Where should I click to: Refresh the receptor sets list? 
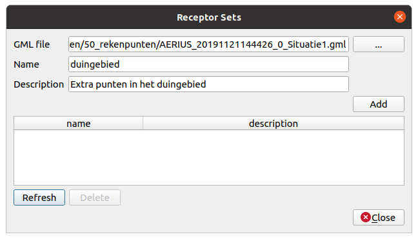coord(39,198)
